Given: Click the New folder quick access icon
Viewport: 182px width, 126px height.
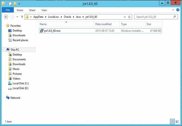Looking at the screenshot, I should point(15,4).
